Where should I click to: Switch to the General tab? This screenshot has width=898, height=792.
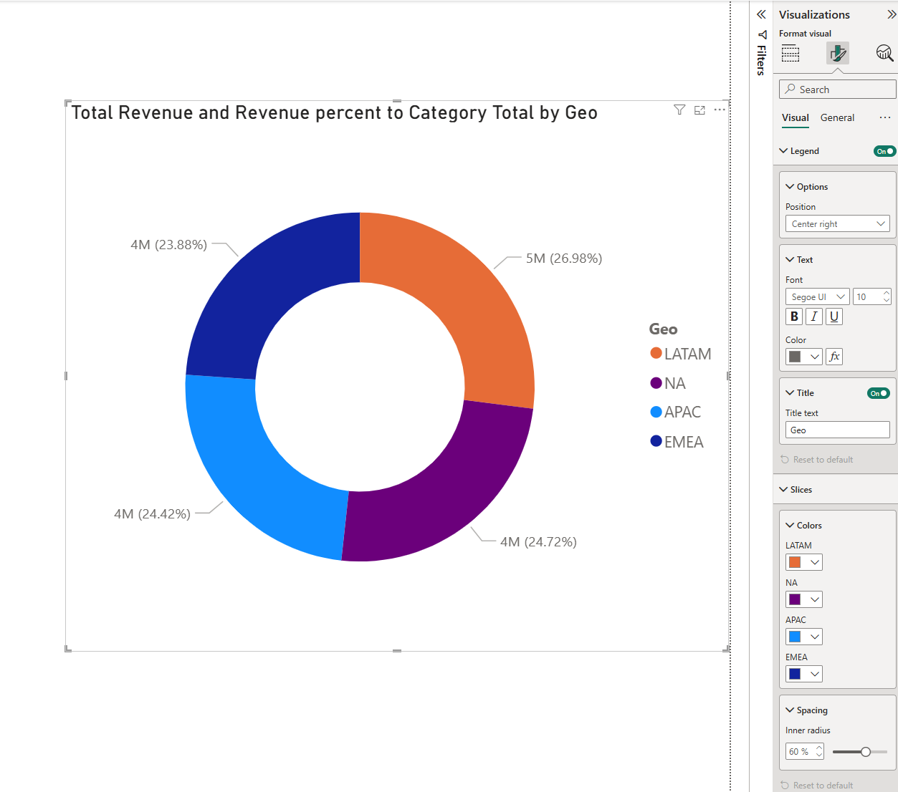837,117
